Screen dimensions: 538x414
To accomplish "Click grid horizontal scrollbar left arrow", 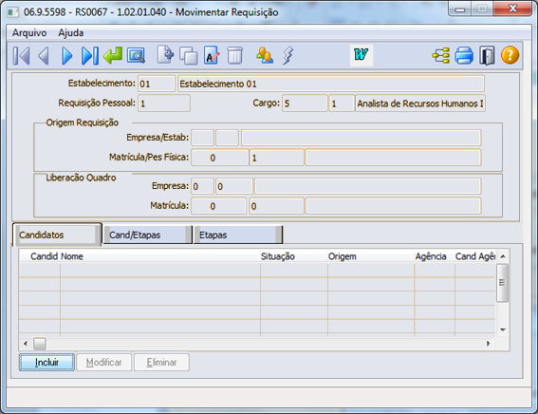I will [26, 344].
